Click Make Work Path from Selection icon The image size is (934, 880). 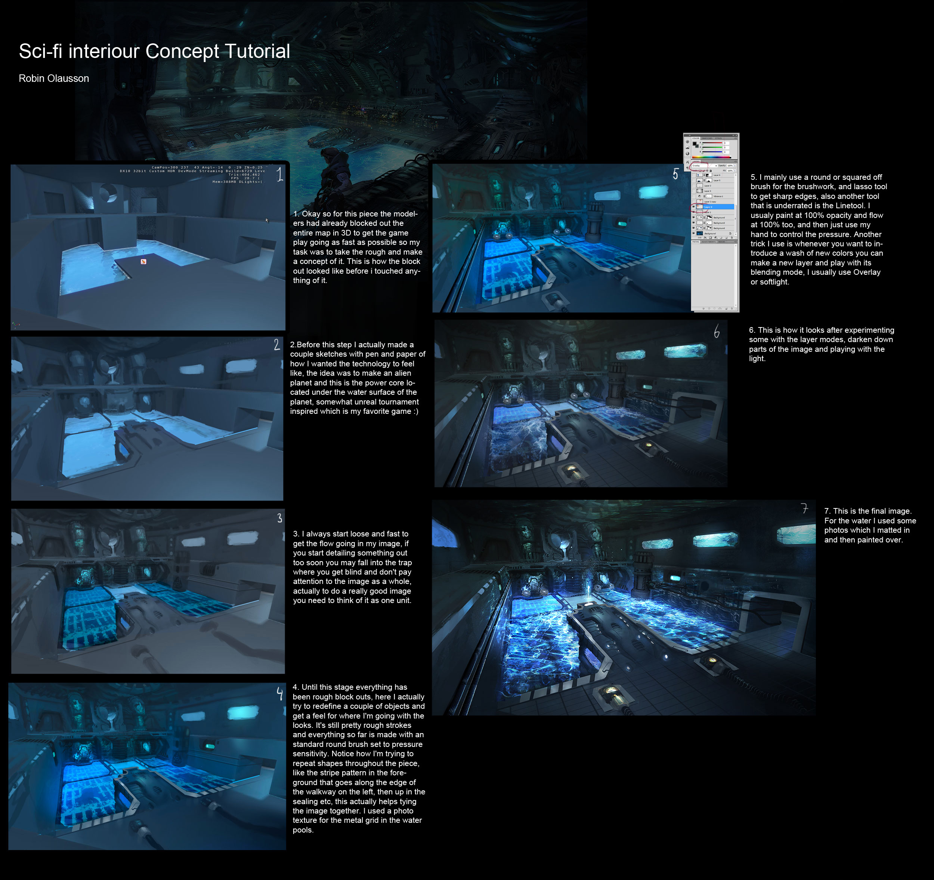click(x=720, y=309)
